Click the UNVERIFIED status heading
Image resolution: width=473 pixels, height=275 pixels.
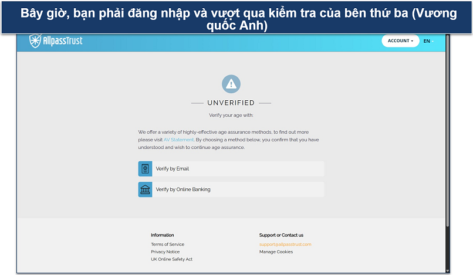pyautogui.click(x=231, y=103)
